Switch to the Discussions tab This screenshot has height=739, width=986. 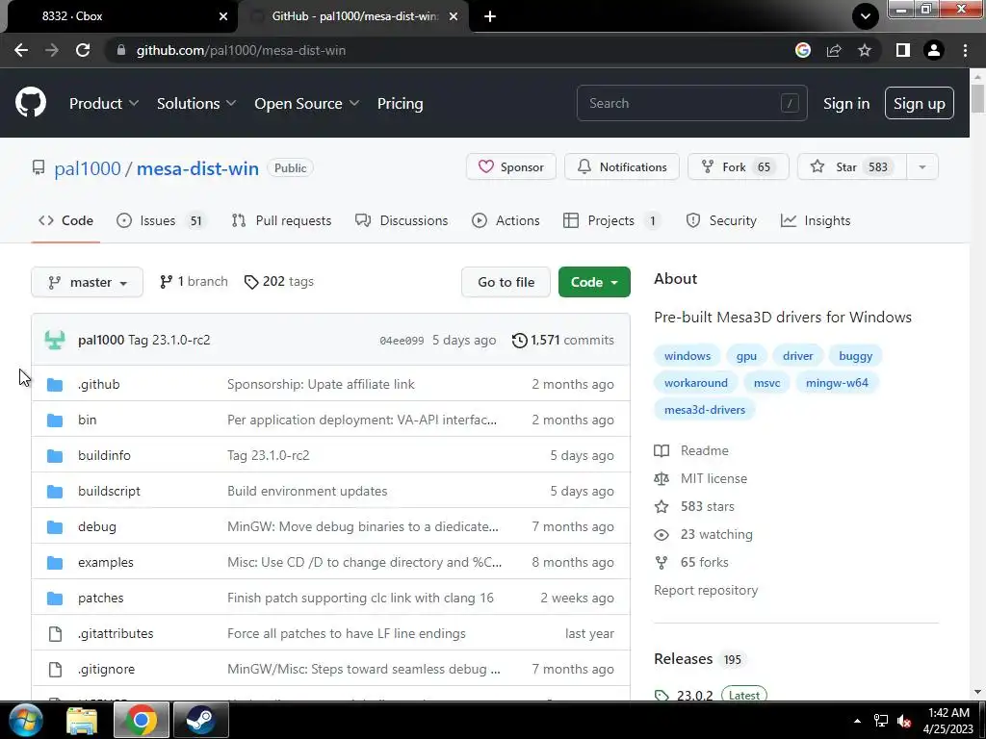click(402, 220)
